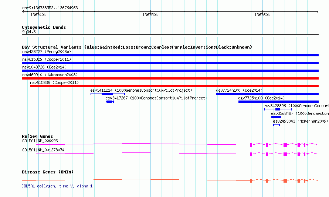Click the RefSeq Genes track heading
Image resolution: width=329 pixels, height=197 pixels.
[x=37, y=136]
